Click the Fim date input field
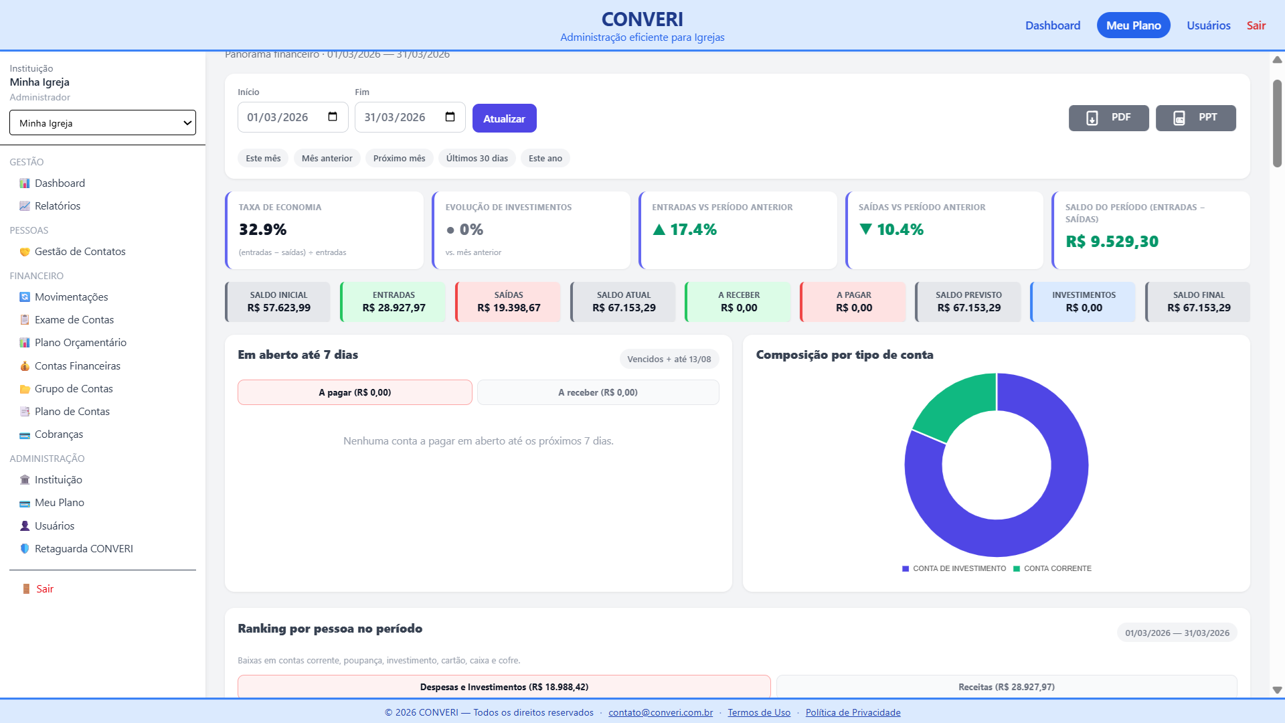1285x723 pixels. [410, 117]
